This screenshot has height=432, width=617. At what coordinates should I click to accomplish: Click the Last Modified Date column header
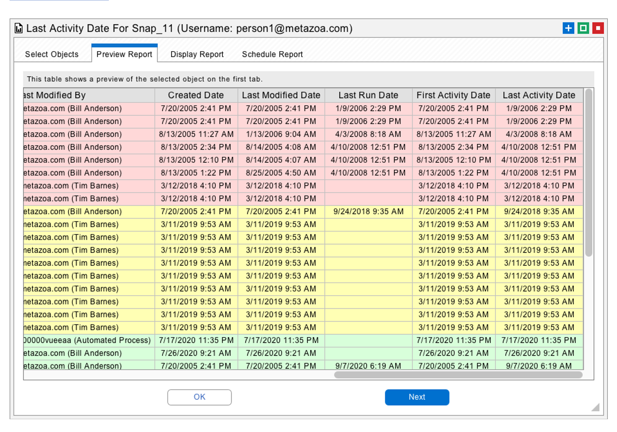(x=281, y=95)
